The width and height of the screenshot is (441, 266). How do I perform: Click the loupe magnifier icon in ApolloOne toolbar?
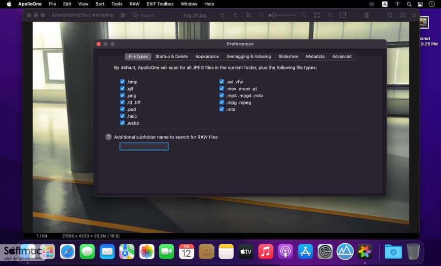(330, 15)
